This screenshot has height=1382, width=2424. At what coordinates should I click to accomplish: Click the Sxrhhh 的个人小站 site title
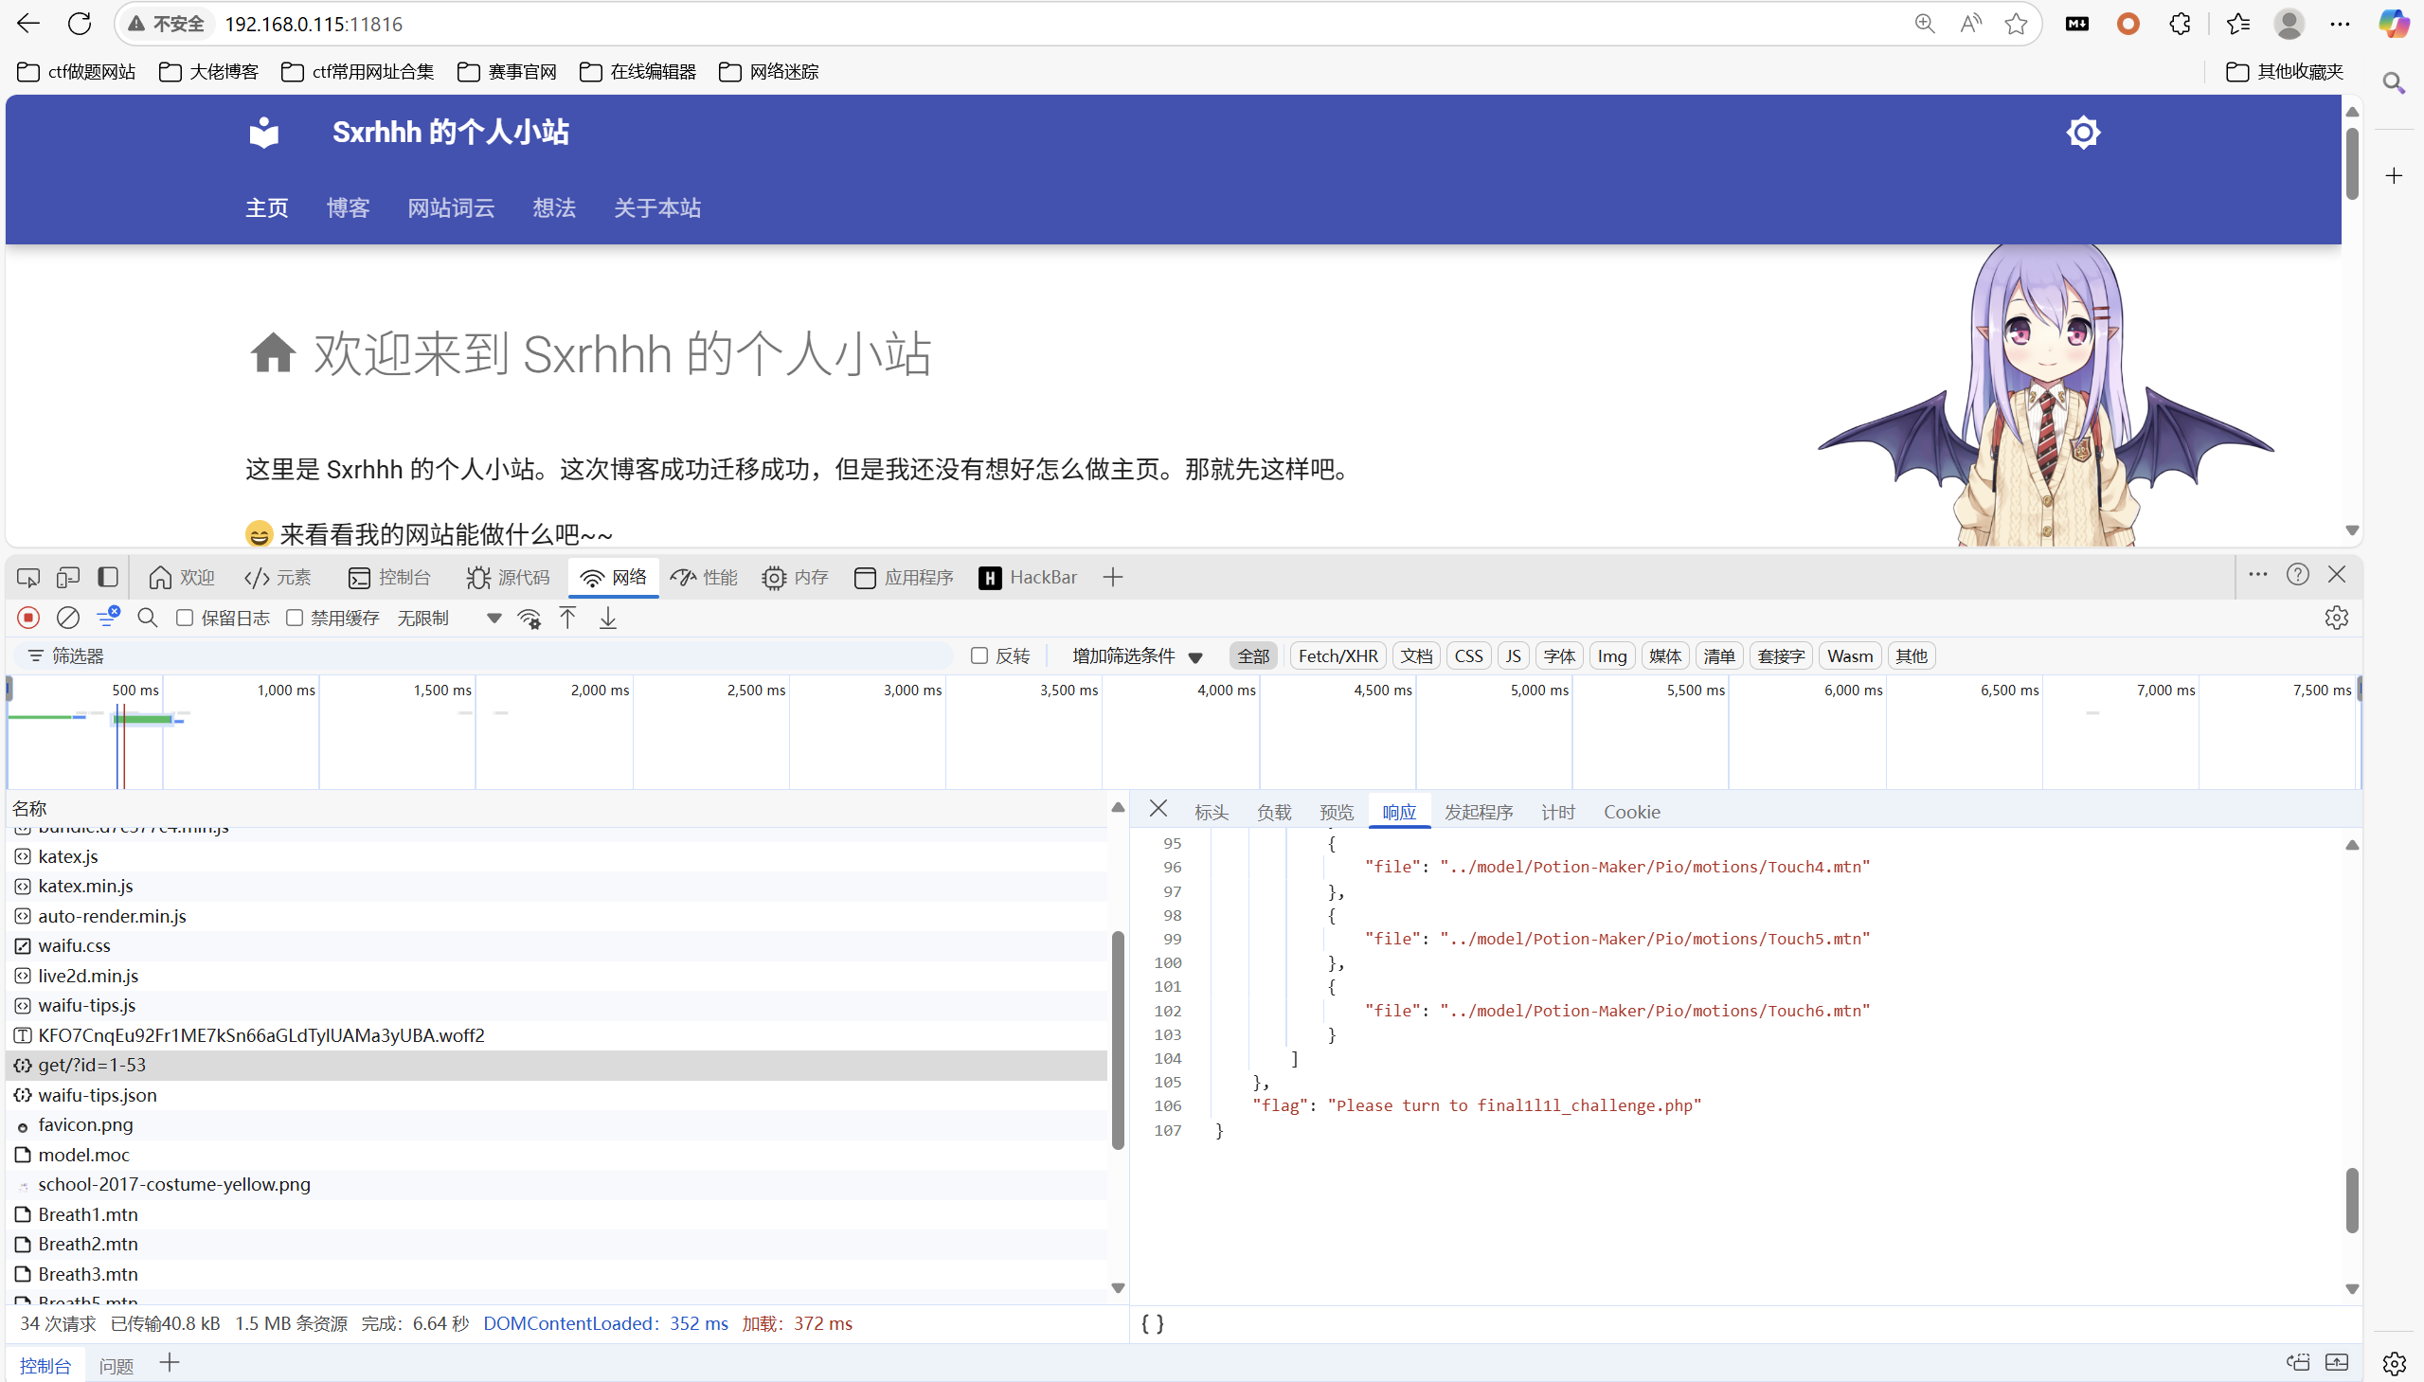click(451, 132)
